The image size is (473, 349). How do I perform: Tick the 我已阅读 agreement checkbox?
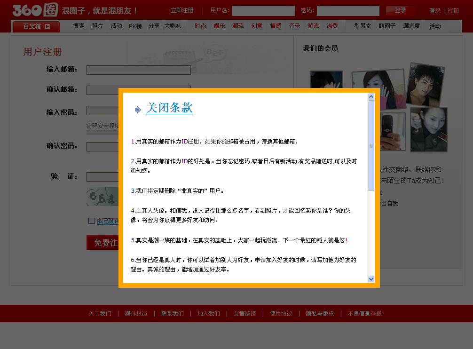click(91, 221)
